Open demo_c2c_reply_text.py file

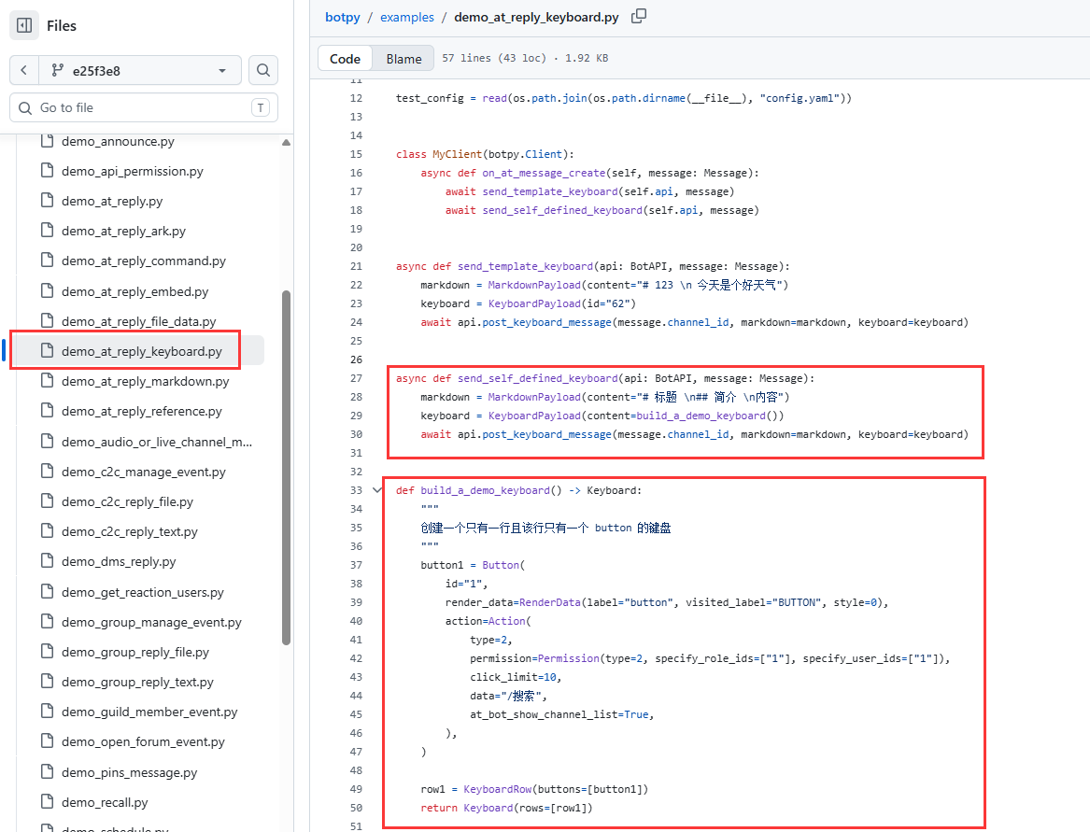[129, 531]
